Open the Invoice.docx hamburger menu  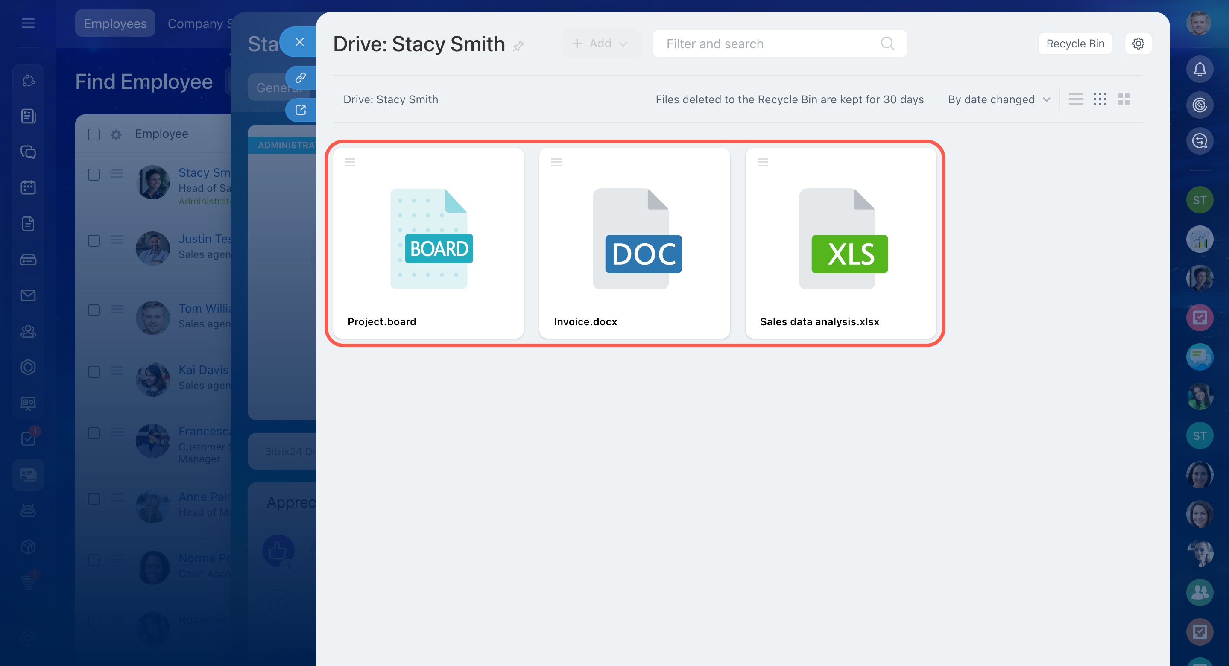tap(556, 162)
